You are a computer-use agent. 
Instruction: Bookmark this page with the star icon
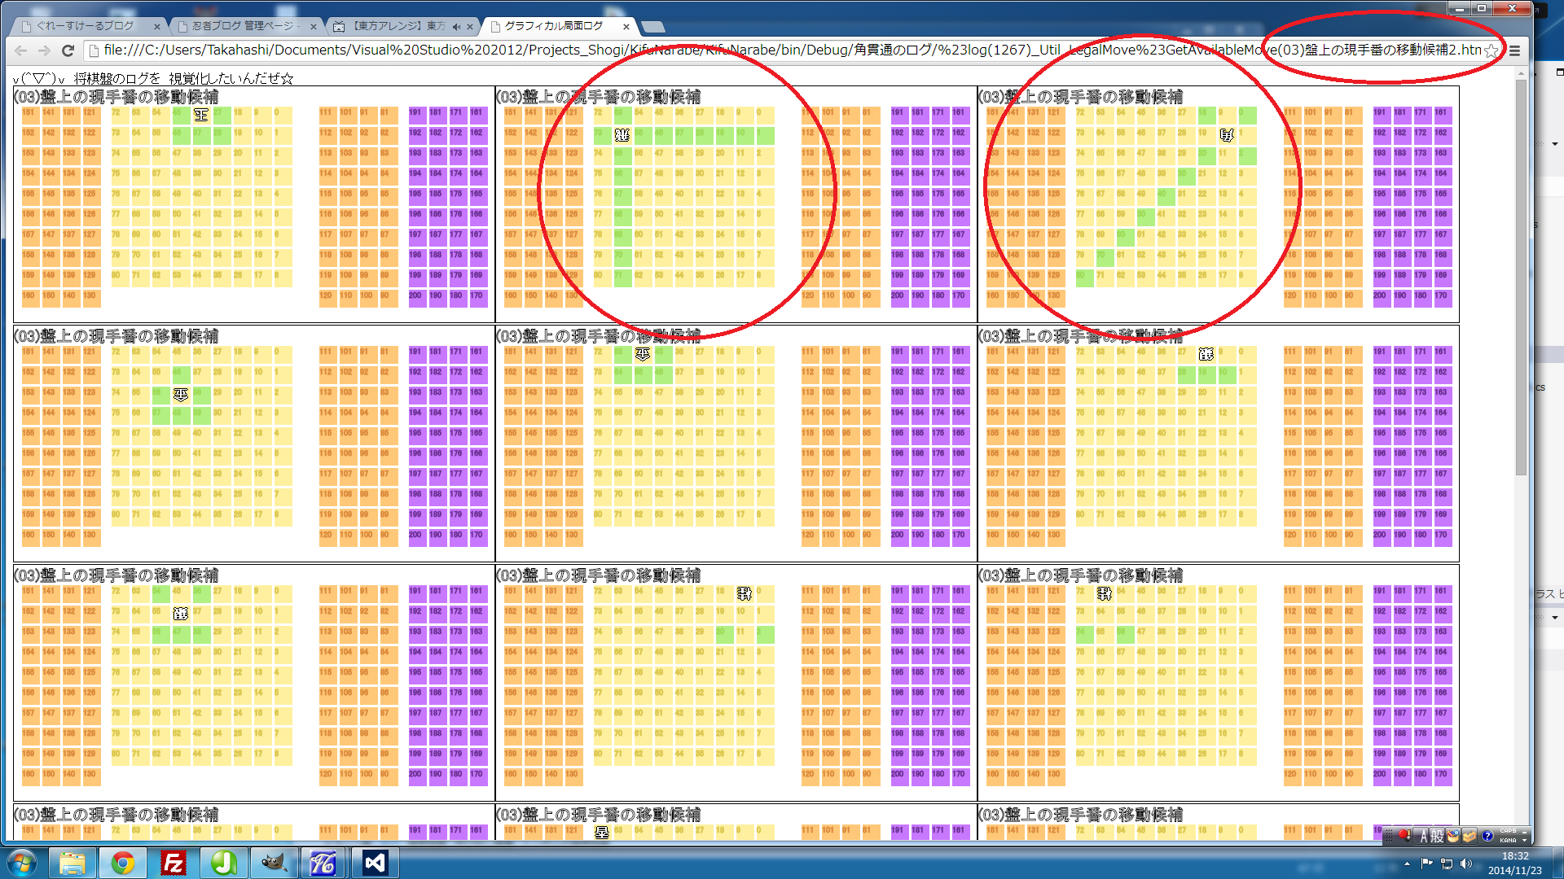pos(1491,50)
